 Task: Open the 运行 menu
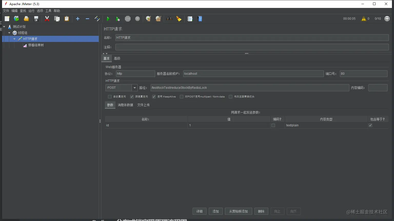click(x=31, y=11)
